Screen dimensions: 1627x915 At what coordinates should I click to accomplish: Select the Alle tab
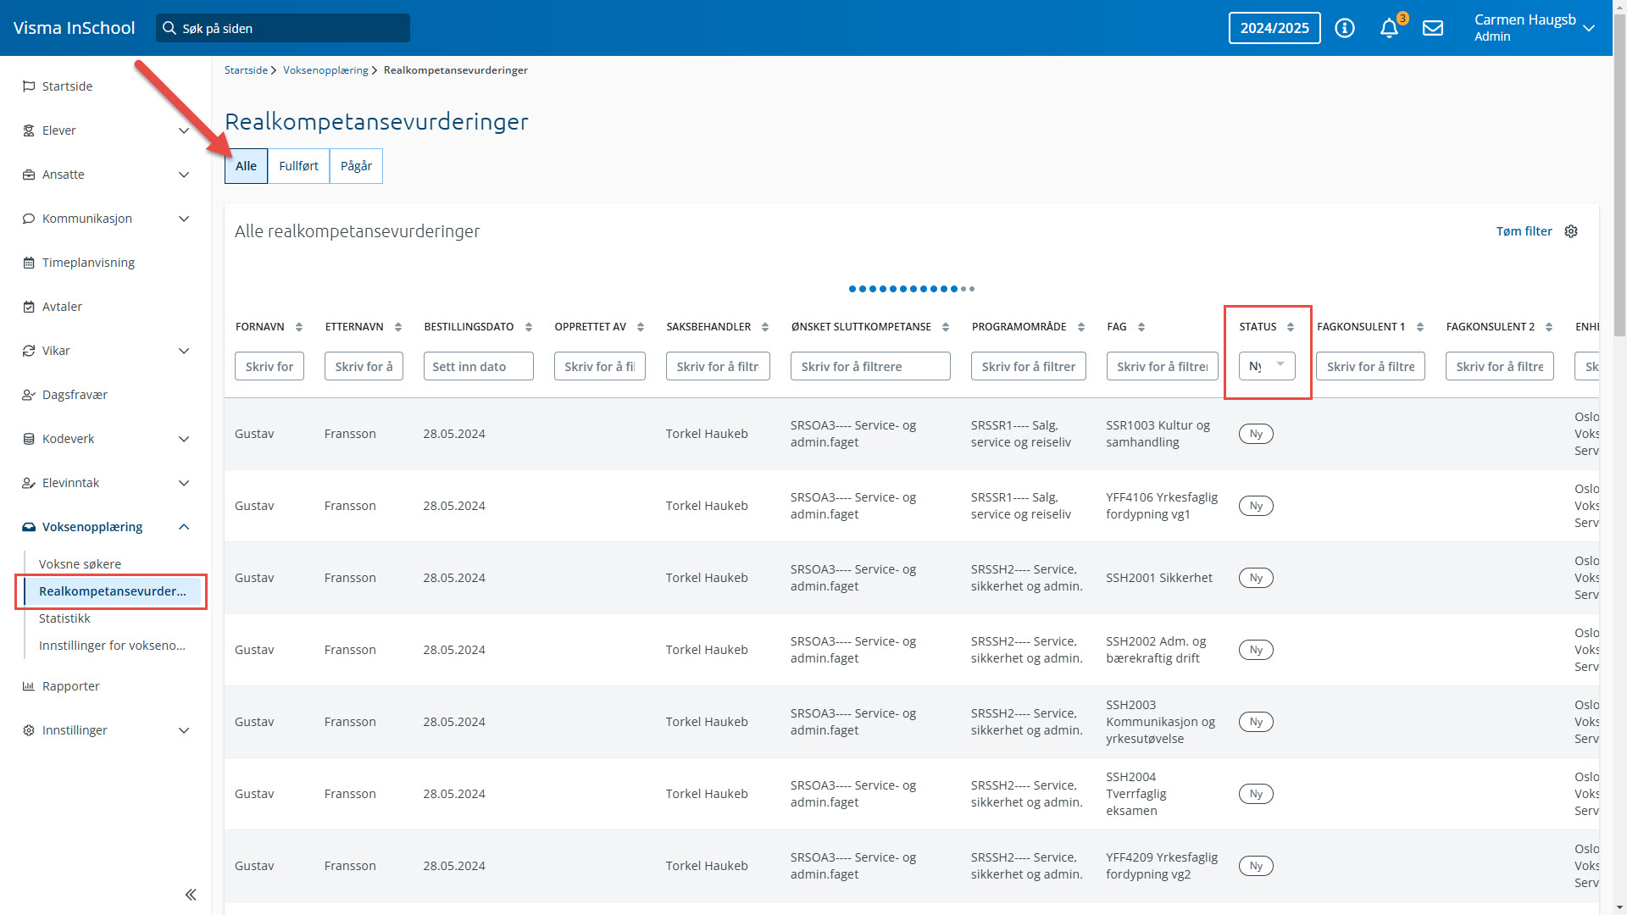[246, 166]
